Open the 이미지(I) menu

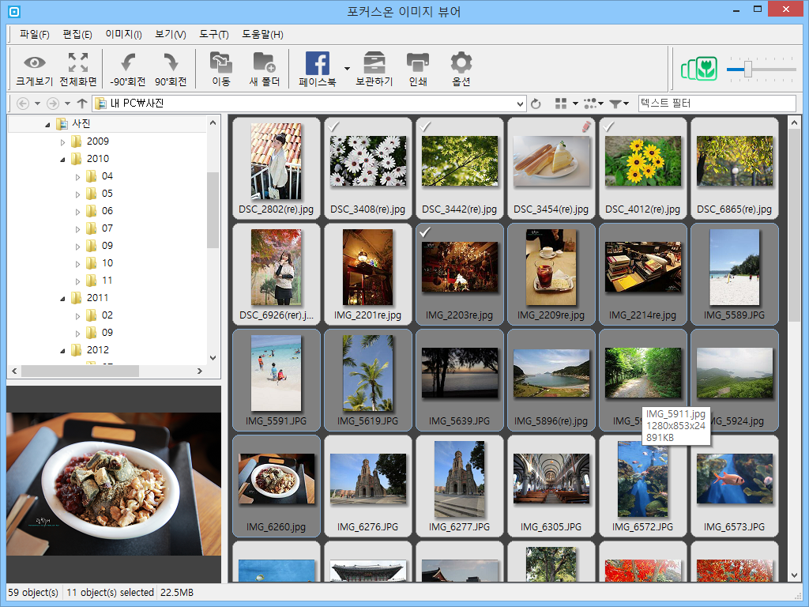pyautogui.click(x=123, y=35)
